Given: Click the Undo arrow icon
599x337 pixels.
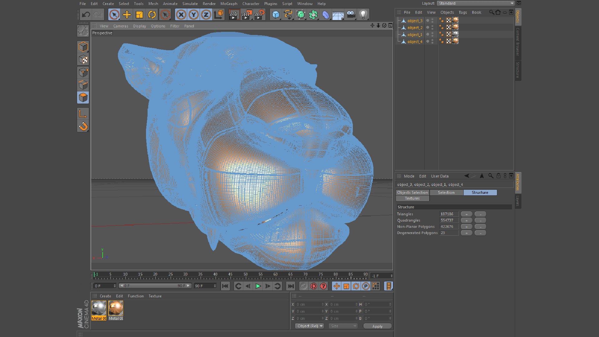Looking at the screenshot, I should [86, 15].
